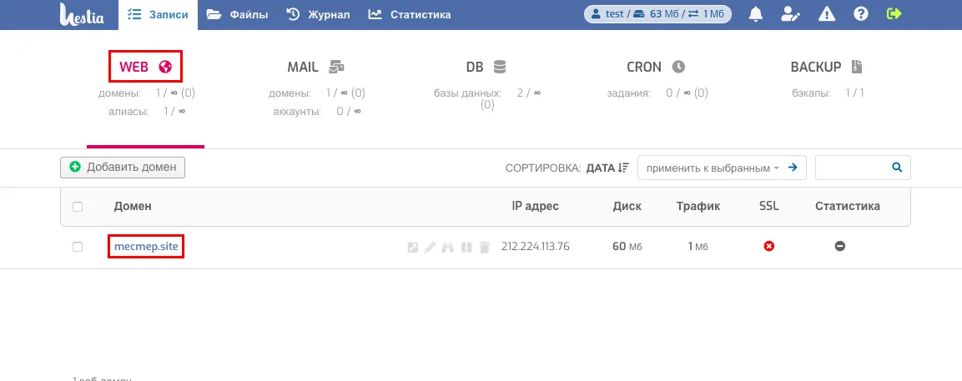Open notifications bell icon
962x381 pixels.
click(x=756, y=14)
